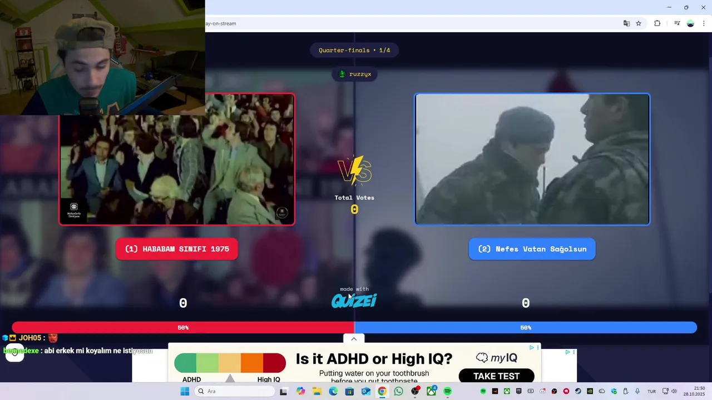This screenshot has height=400, width=712.
Task: Click the ruzzyx user badge
Action: coord(355,74)
